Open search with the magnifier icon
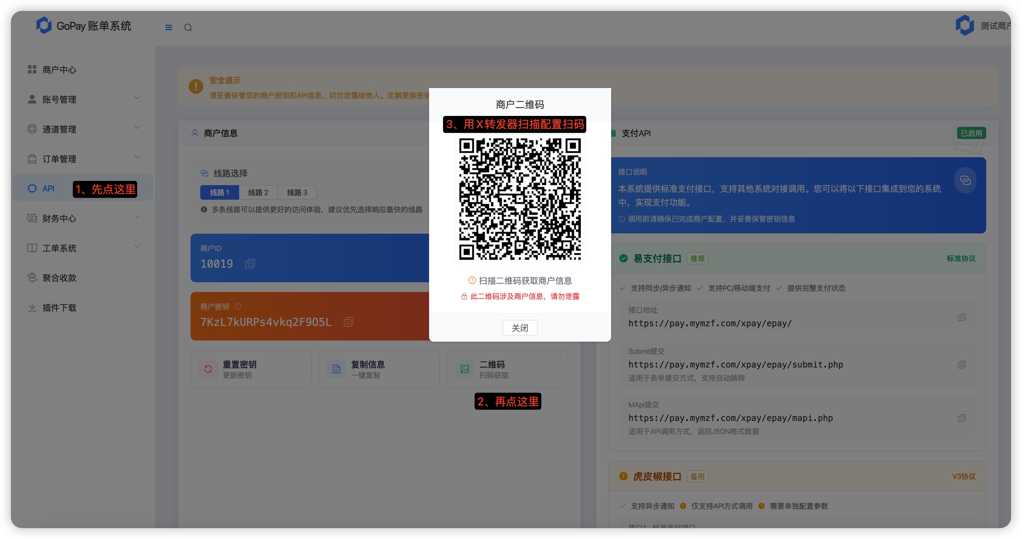The height and width of the screenshot is (539, 1022). tap(188, 27)
